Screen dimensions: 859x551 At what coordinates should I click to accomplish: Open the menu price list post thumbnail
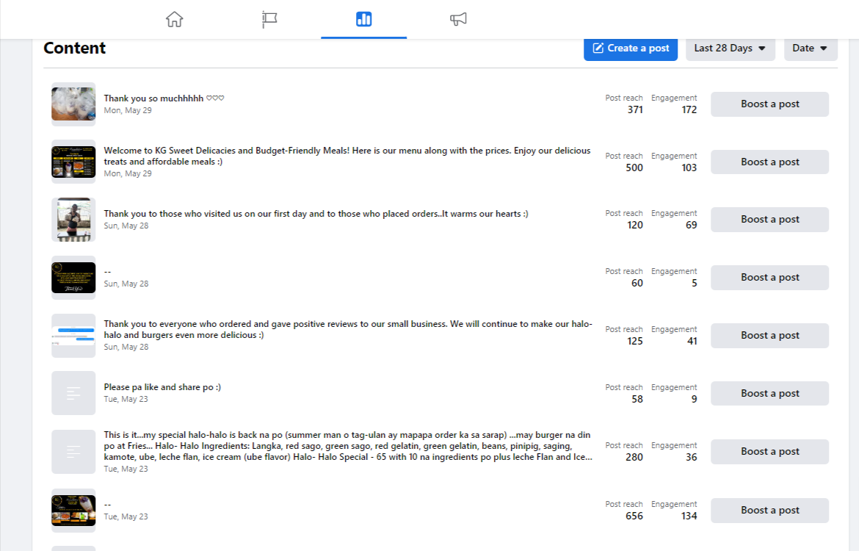[73, 162]
